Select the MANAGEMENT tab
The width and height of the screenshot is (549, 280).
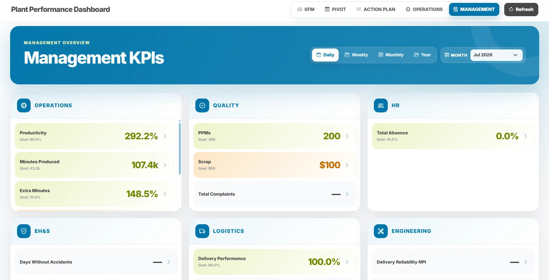coord(474,9)
